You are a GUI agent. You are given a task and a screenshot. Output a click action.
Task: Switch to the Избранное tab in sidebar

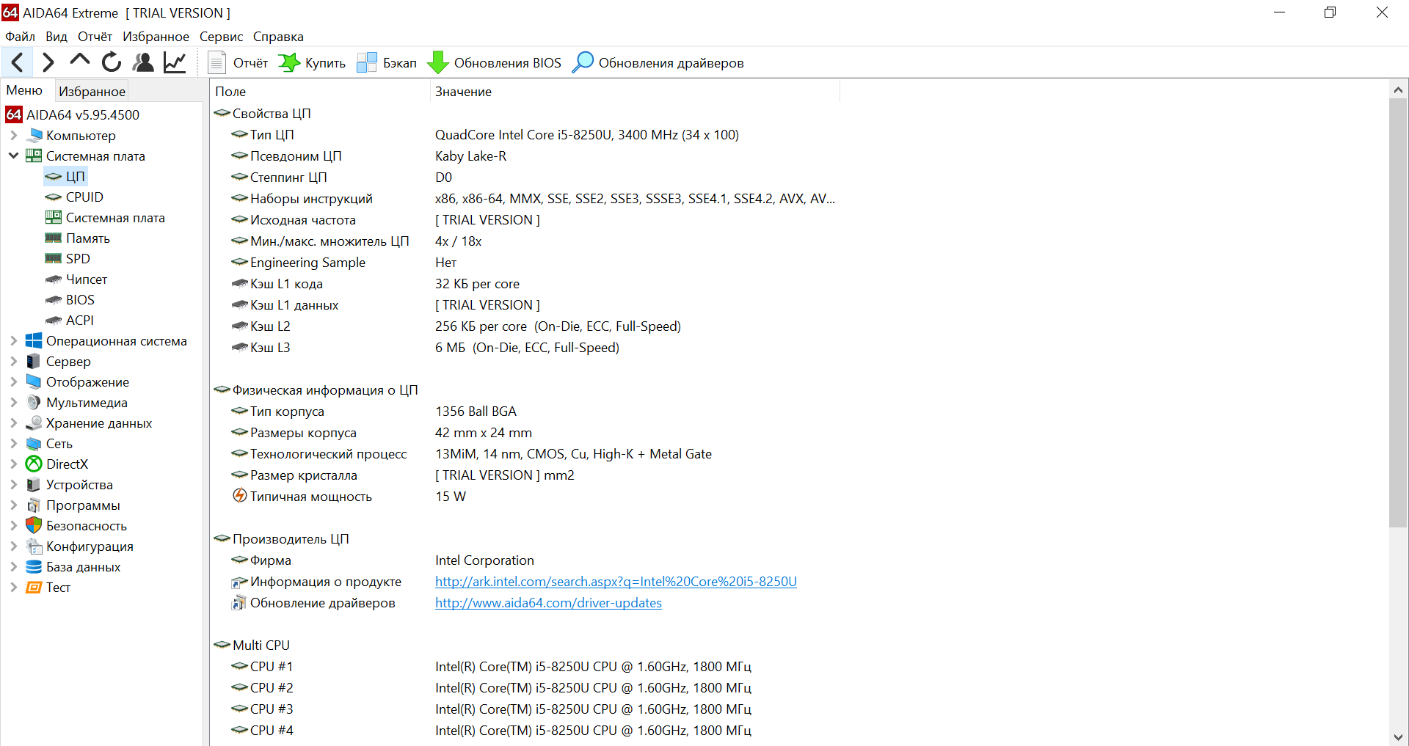coord(92,91)
